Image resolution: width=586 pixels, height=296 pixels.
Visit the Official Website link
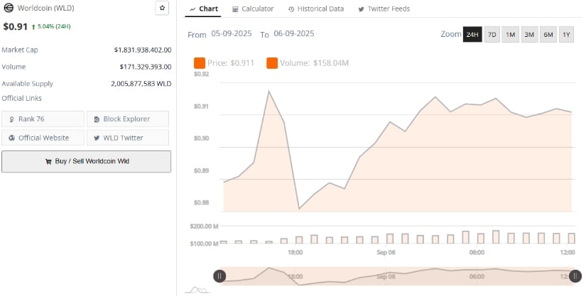pos(43,138)
